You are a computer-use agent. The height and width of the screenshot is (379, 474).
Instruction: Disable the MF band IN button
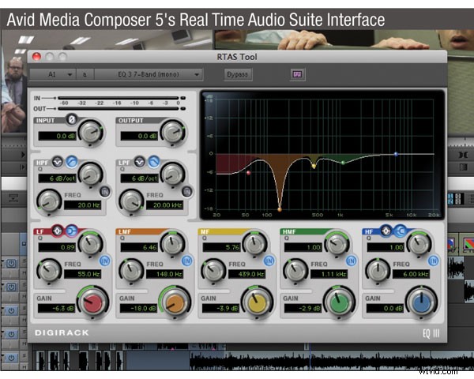pyautogui.click(x=269, y=261)
